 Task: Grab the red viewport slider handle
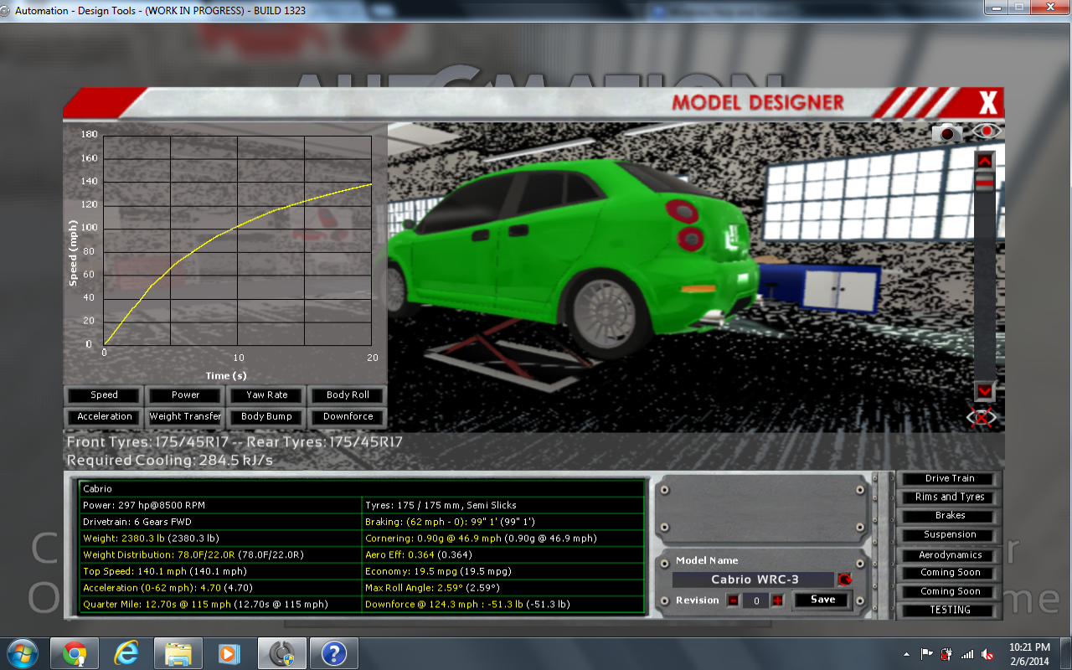click(985, 181)
